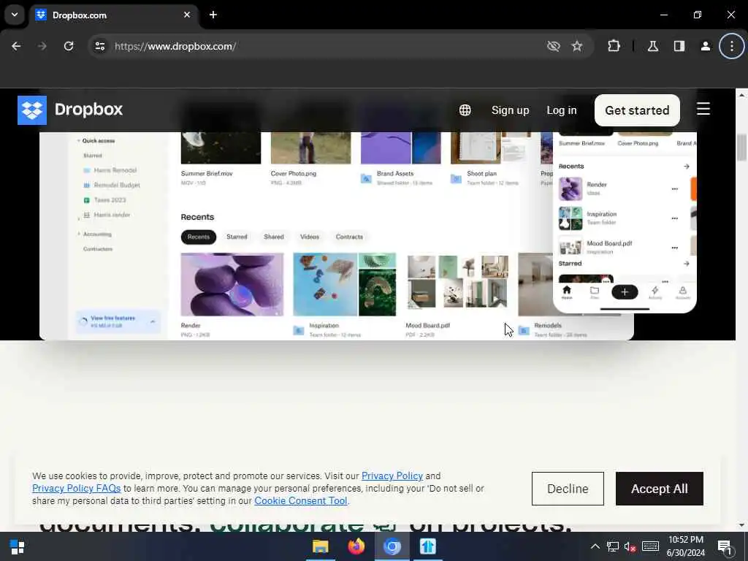The height and width of the screenshot is (561, 748).
Task: Click the page vertical scrollbar thumb
Action: (741, 148)
